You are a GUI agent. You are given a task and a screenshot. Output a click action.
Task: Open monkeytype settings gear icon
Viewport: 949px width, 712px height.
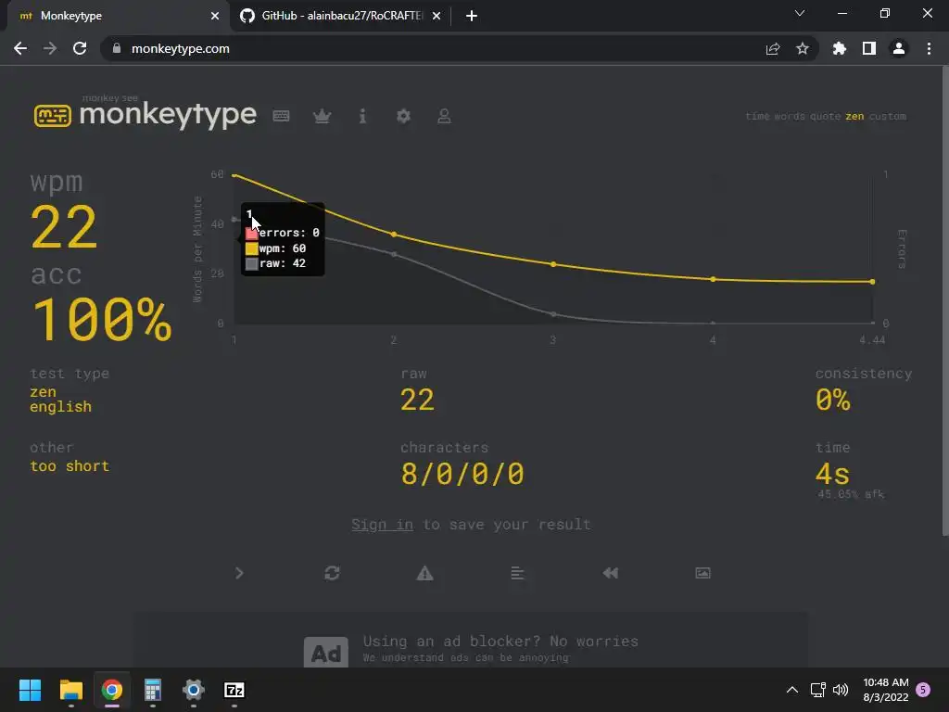403,116
